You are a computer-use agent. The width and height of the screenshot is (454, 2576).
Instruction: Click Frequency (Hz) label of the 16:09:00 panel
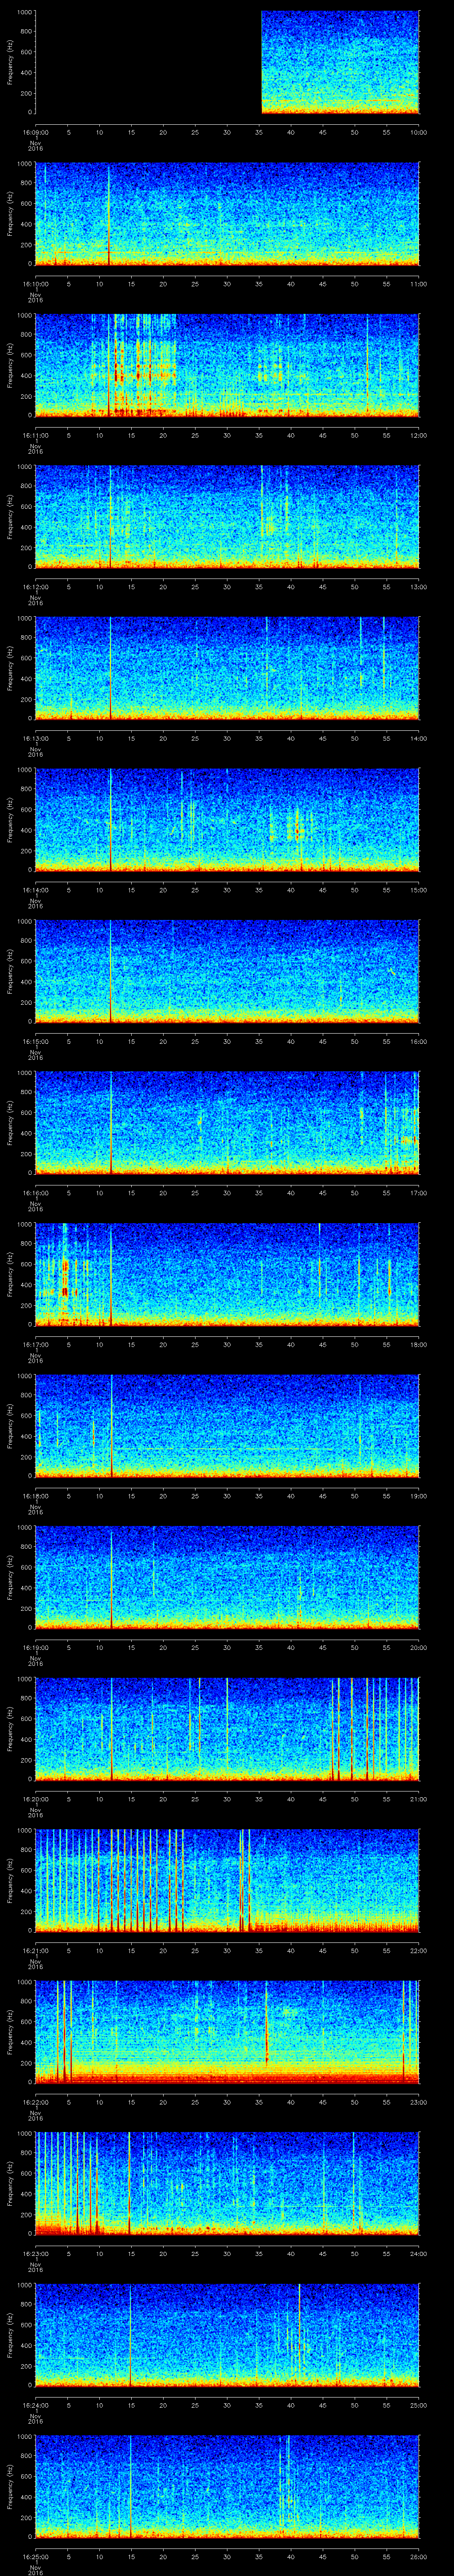pos(10,62)
